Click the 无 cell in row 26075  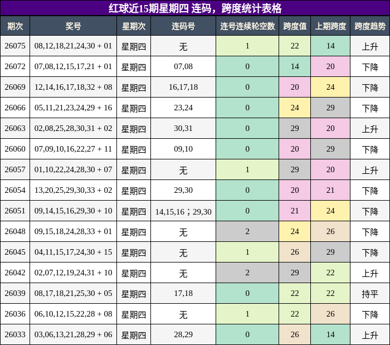point(183,46)
